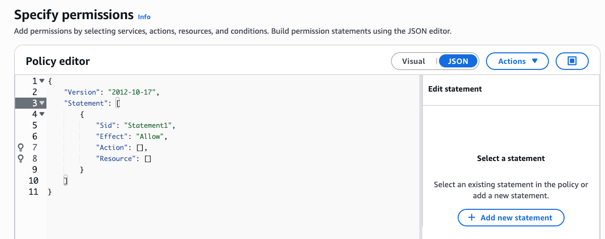Click the "Allow" Effect value in editor
The image size is (605, 239).
[150, 136]
